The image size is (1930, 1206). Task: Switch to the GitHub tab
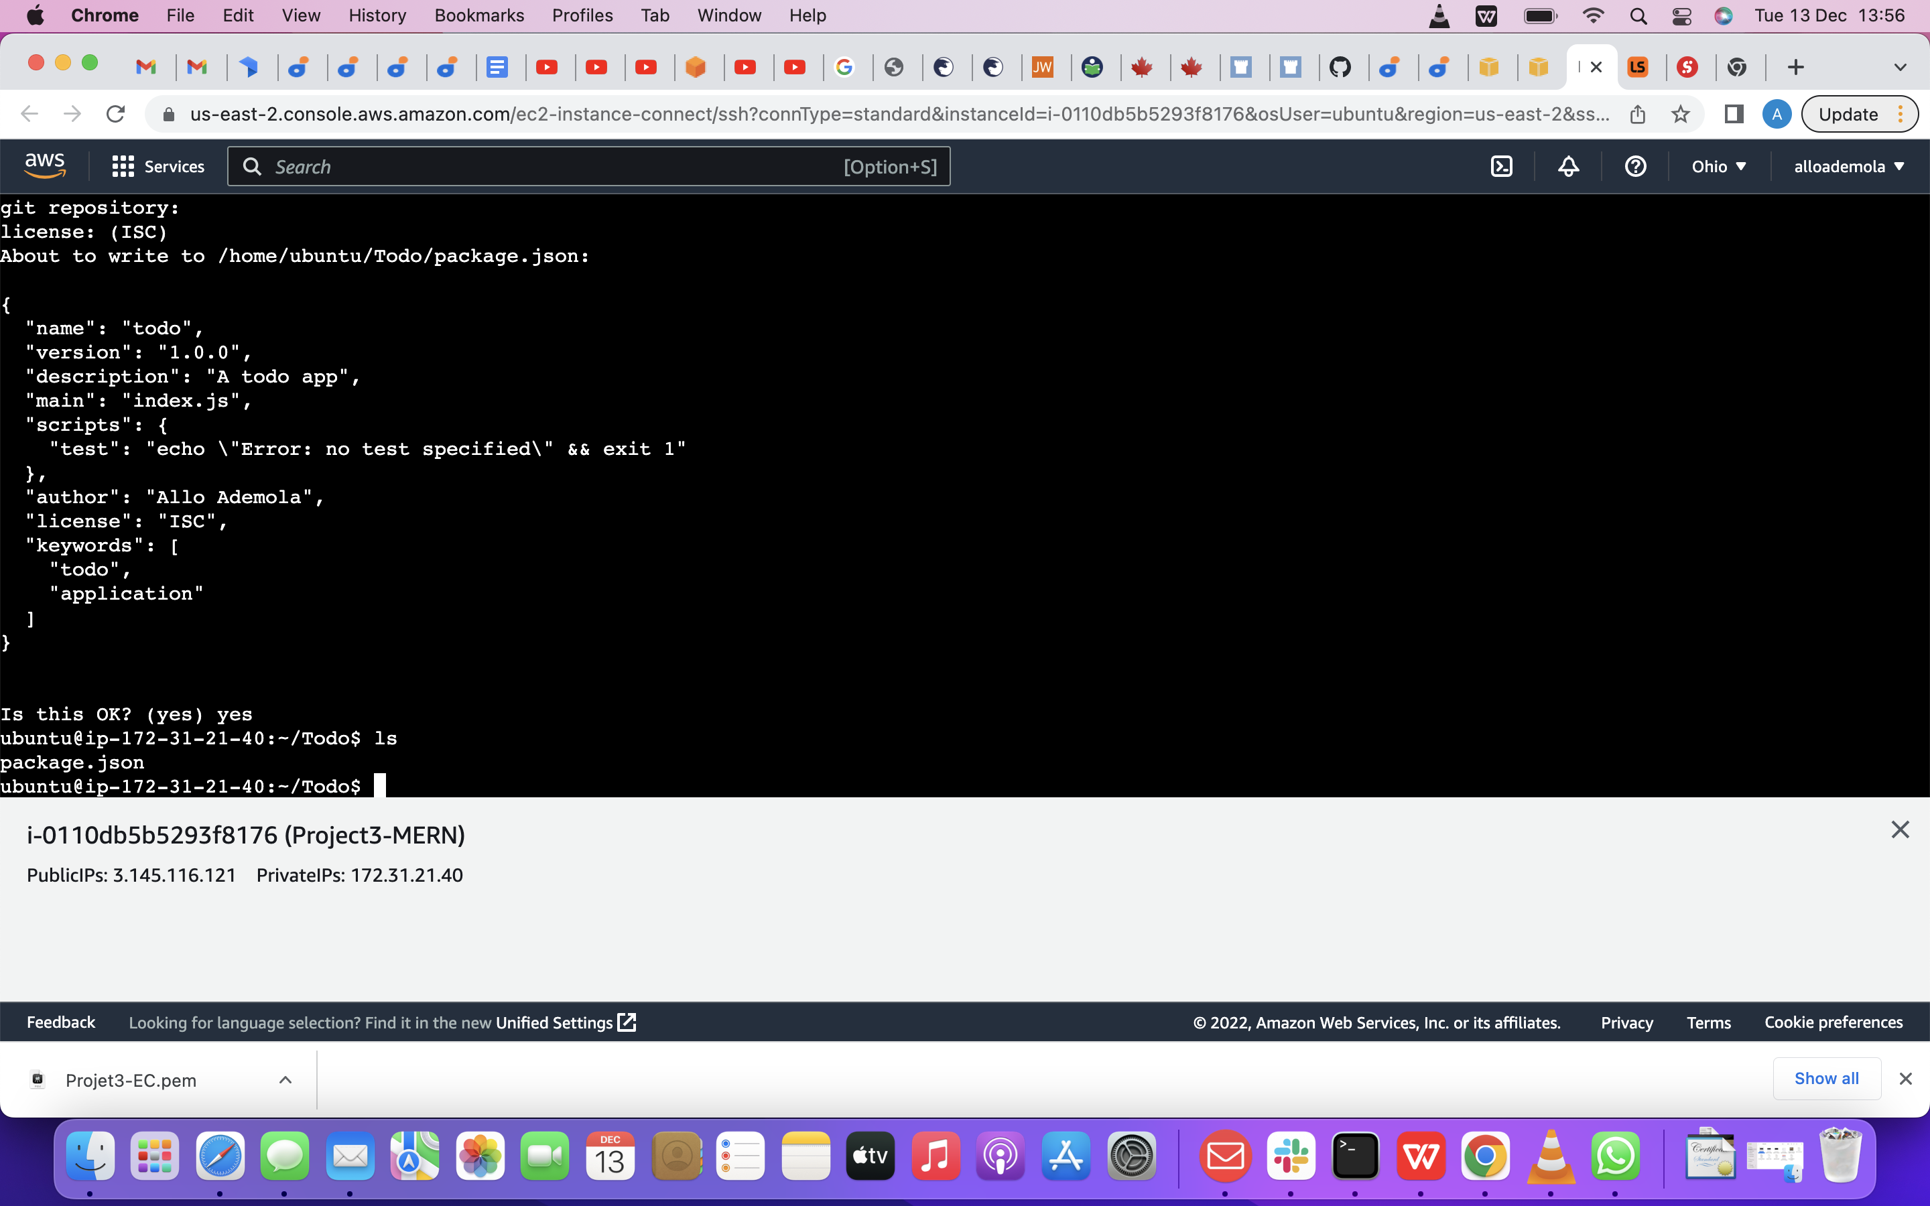1340,67
